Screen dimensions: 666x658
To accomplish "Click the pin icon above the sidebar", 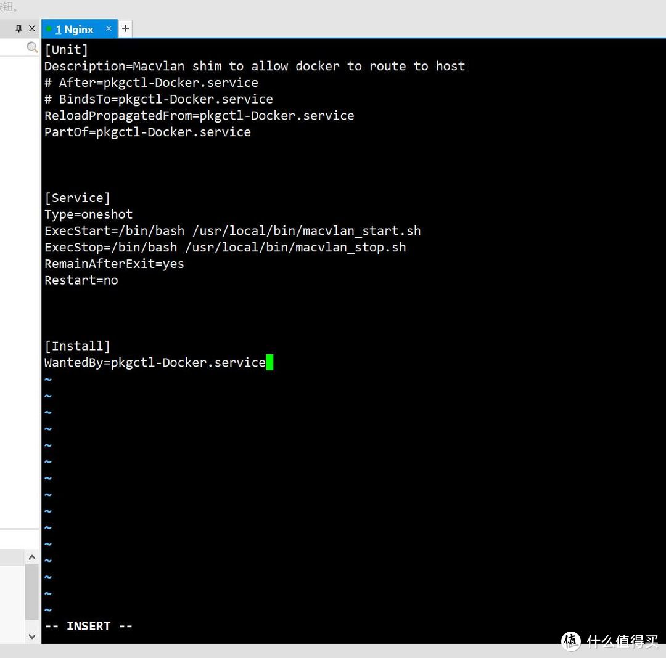I will coord(19,28).
